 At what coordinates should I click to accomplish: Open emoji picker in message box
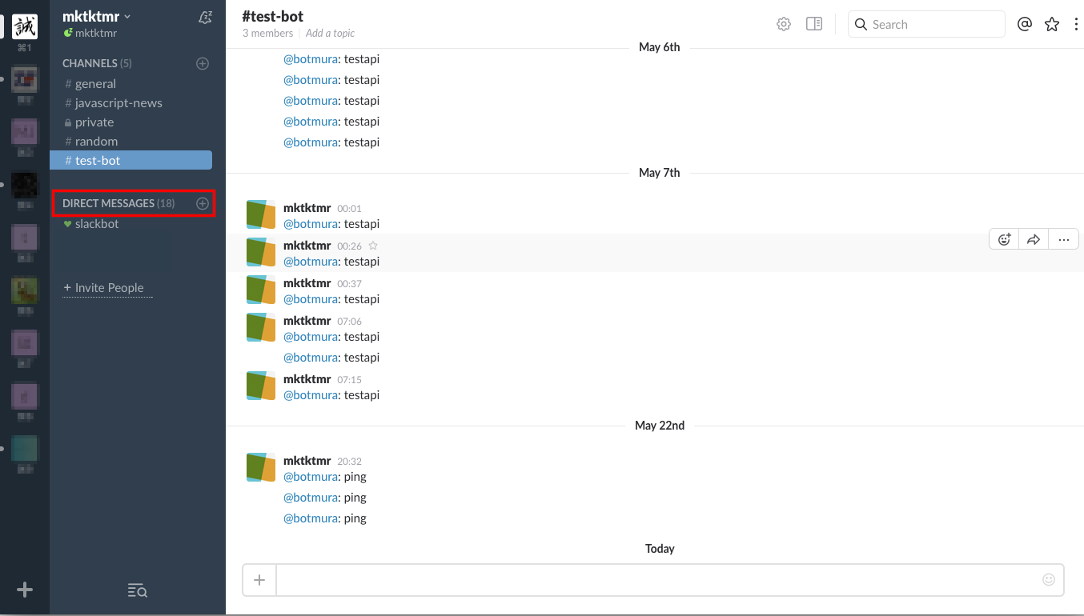tap(1049, 580)
